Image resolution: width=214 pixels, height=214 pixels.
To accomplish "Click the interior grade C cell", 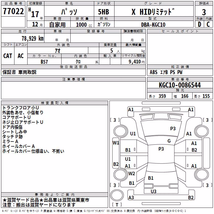I will point(208,24).
